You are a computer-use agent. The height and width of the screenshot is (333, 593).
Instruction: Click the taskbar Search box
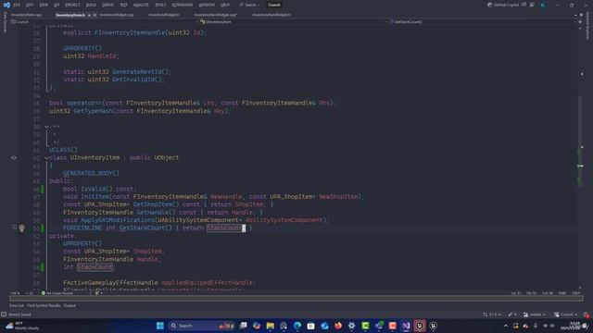click(202, 326)
